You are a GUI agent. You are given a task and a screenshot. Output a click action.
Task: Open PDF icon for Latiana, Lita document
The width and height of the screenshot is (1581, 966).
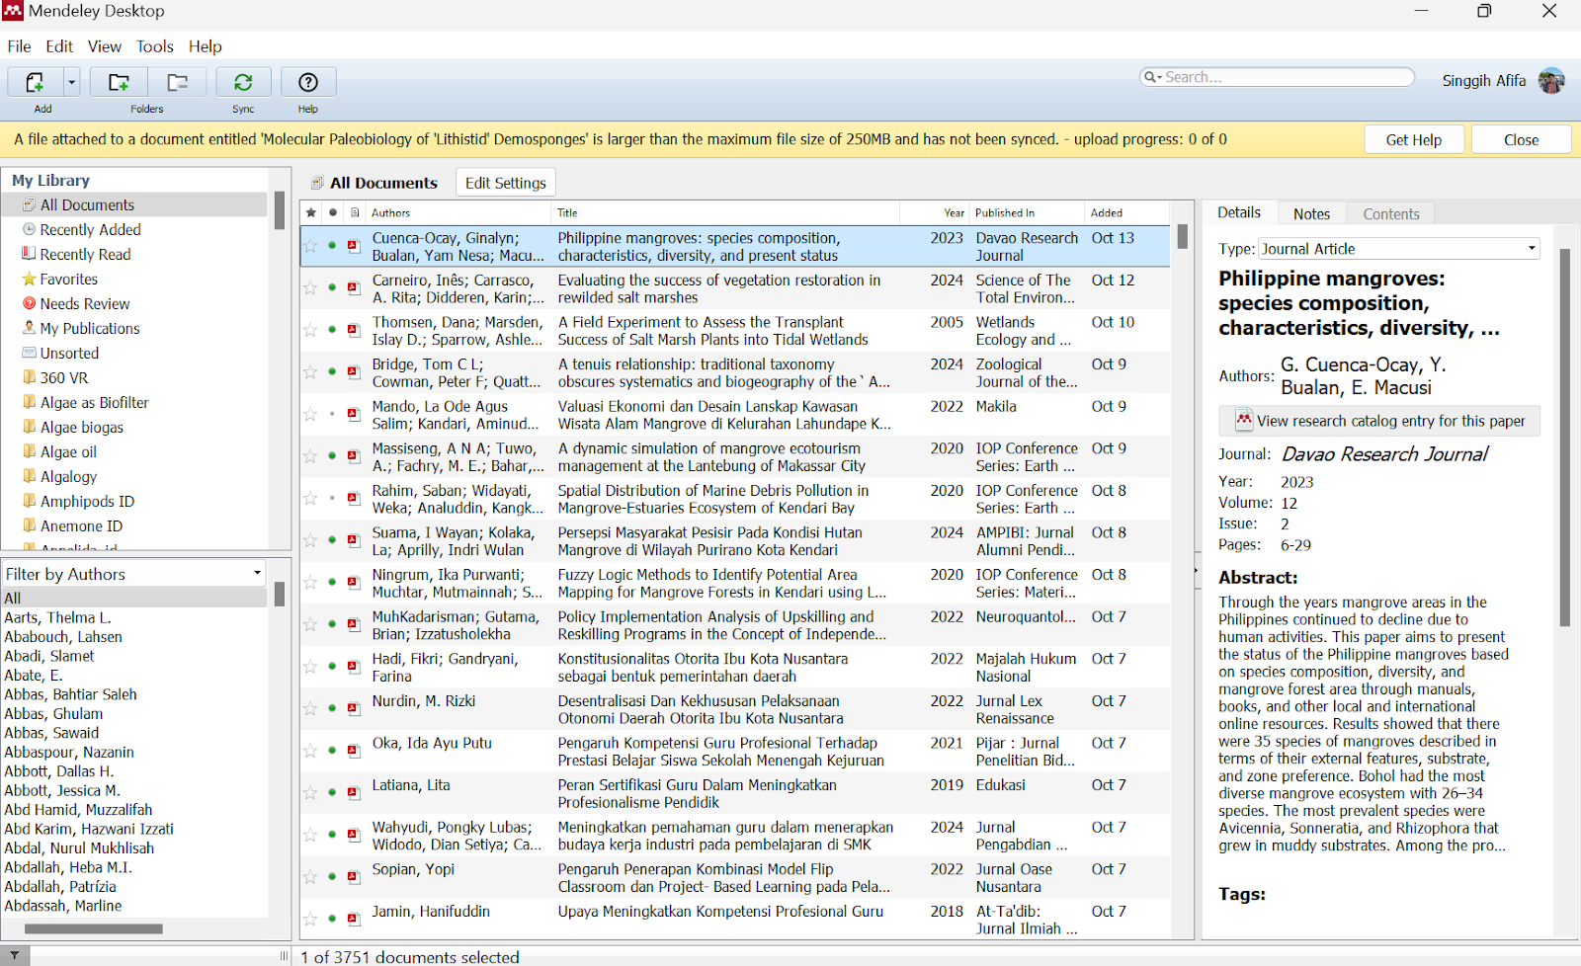coord(354,792)
